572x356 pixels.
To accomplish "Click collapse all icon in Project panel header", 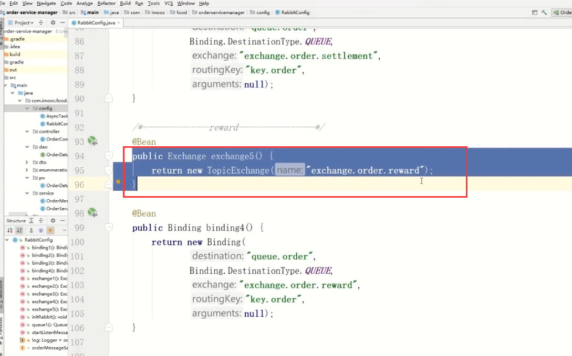I will tap(41, 23).
